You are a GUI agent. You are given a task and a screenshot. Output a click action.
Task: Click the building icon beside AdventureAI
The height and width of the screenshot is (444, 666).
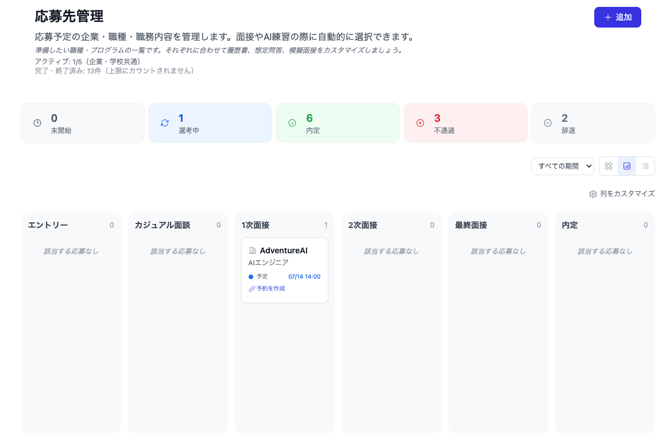252,250
